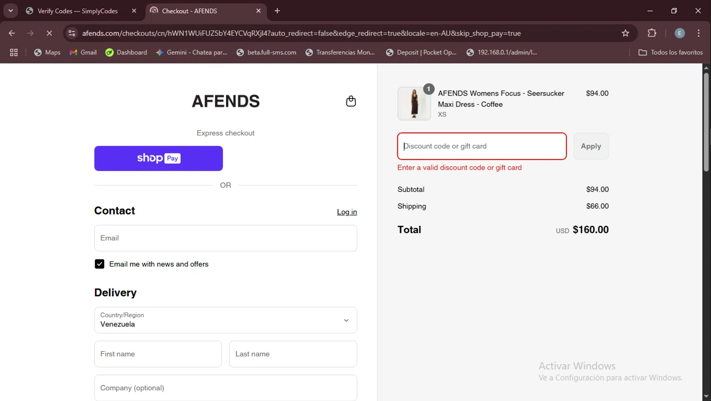Click the Shipping $66.00 value
Viewport: 711px width, 401px height.
point(597,206)
